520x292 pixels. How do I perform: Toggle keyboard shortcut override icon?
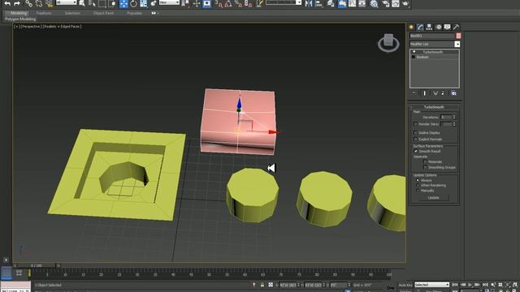point(207,3)
